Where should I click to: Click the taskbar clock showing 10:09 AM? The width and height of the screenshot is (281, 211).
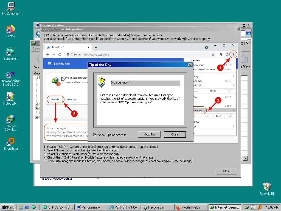272,207
